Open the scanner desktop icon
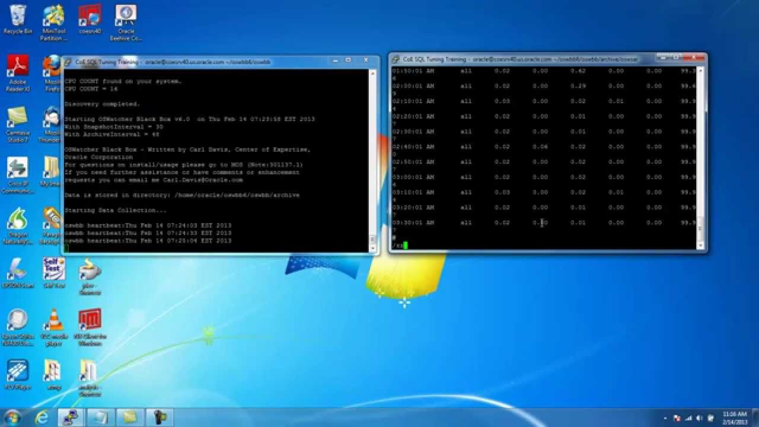The height and width of the screenshot is (427, 759). click(x=18, y=273)
